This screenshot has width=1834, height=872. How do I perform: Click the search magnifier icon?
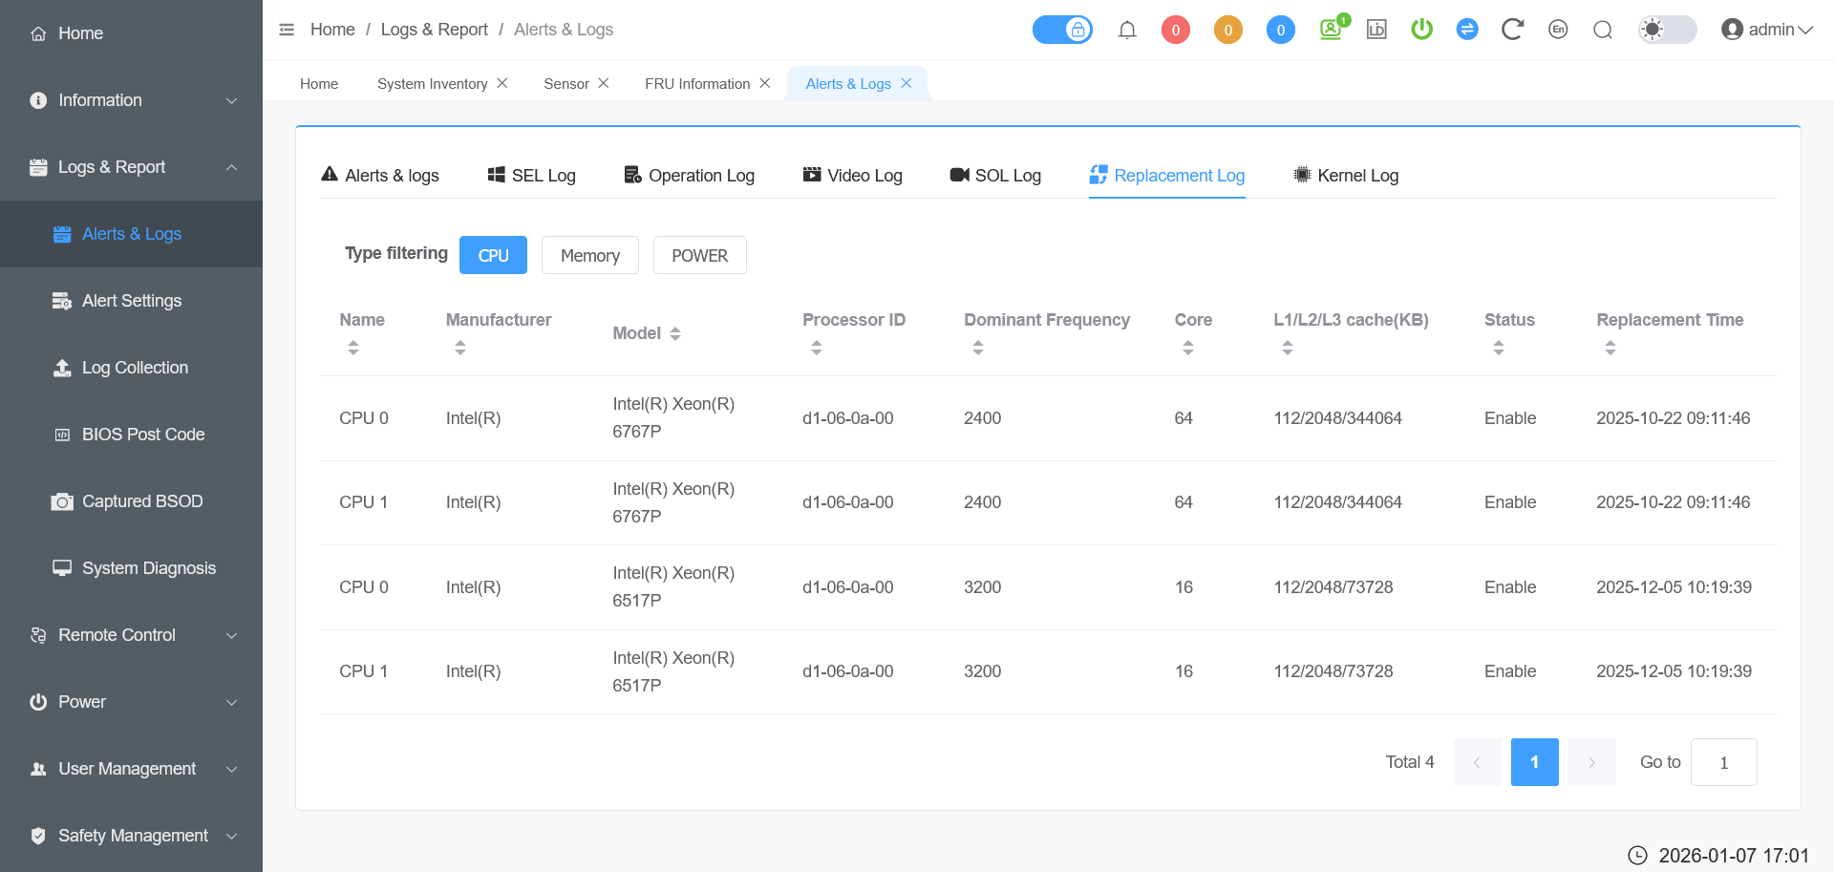(1603, 30)
